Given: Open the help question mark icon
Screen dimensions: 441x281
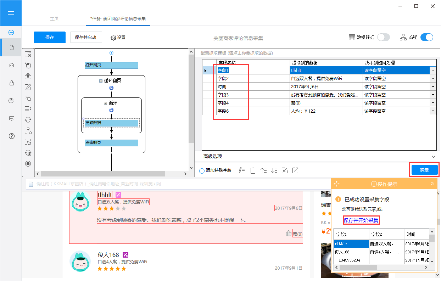Looking at the screenshot, I should [12, 136].
